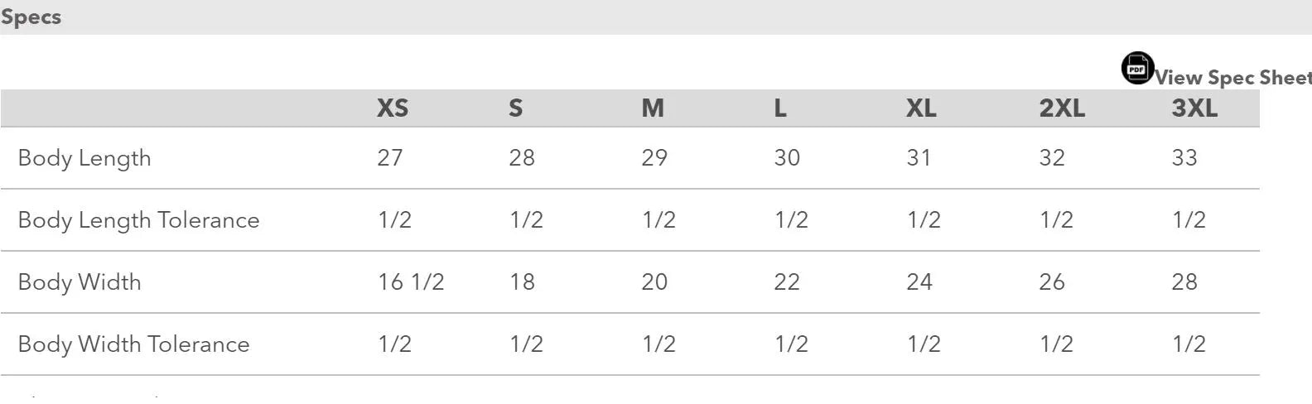Select the 3XL size column header
Screen dimensions: 1312x404
1194,108
